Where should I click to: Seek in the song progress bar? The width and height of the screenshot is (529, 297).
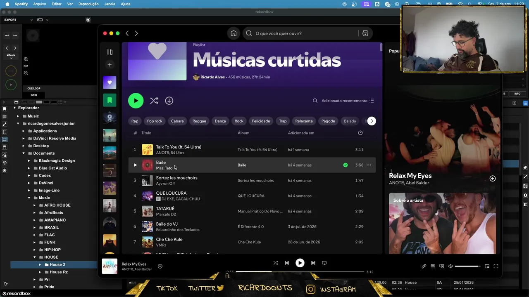coord(300,272)
